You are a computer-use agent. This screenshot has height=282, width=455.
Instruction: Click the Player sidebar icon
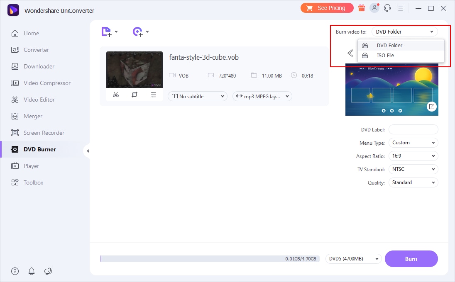(x=15, y=166)
